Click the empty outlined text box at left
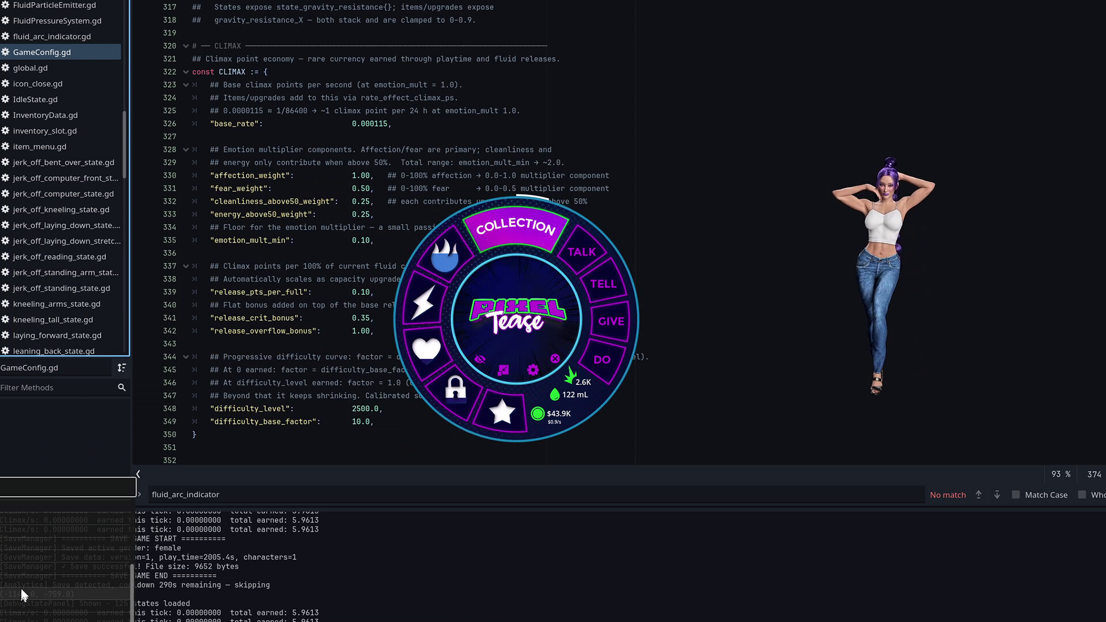The image size is (1106, 622). coord(68,487)
